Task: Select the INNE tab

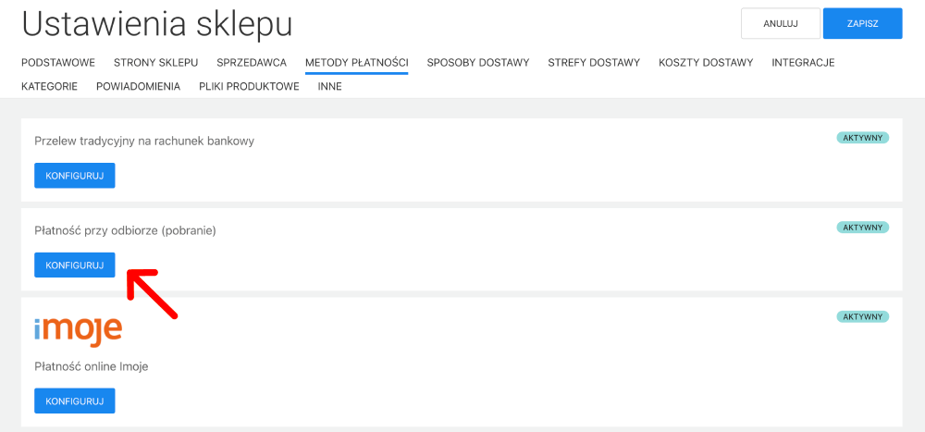Action: point(329,86)
